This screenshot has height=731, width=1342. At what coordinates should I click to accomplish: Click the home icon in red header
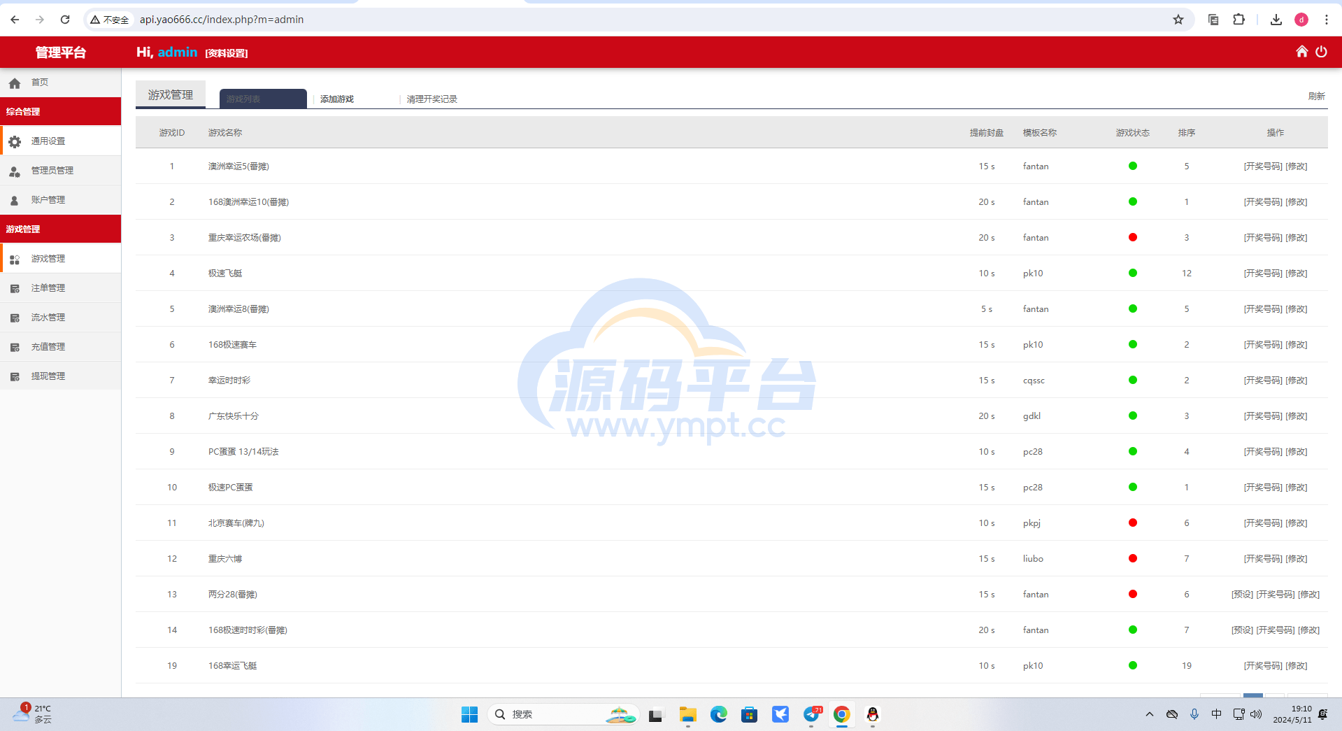1301,52
